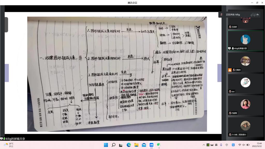Select participant 代晓雪 video tile
The image size is (265, 149).
pos(245,106)
